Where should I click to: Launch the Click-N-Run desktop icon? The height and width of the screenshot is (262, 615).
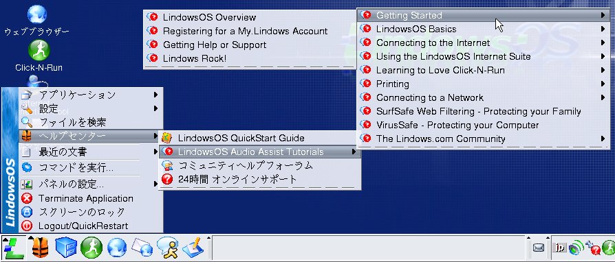[39, 50]
